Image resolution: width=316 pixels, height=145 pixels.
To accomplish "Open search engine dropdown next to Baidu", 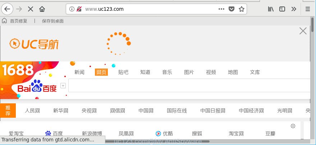I will (x=63, y=86).
